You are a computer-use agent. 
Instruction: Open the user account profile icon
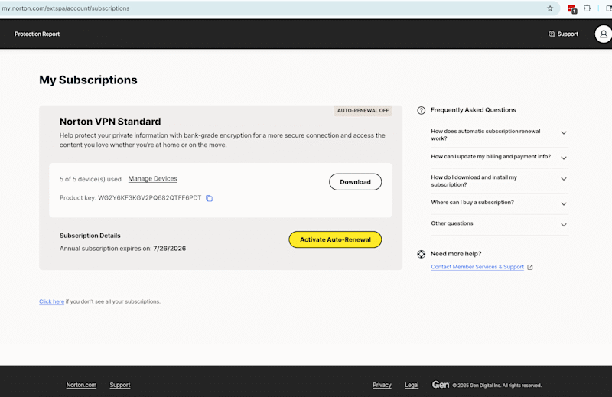[604, 34]
